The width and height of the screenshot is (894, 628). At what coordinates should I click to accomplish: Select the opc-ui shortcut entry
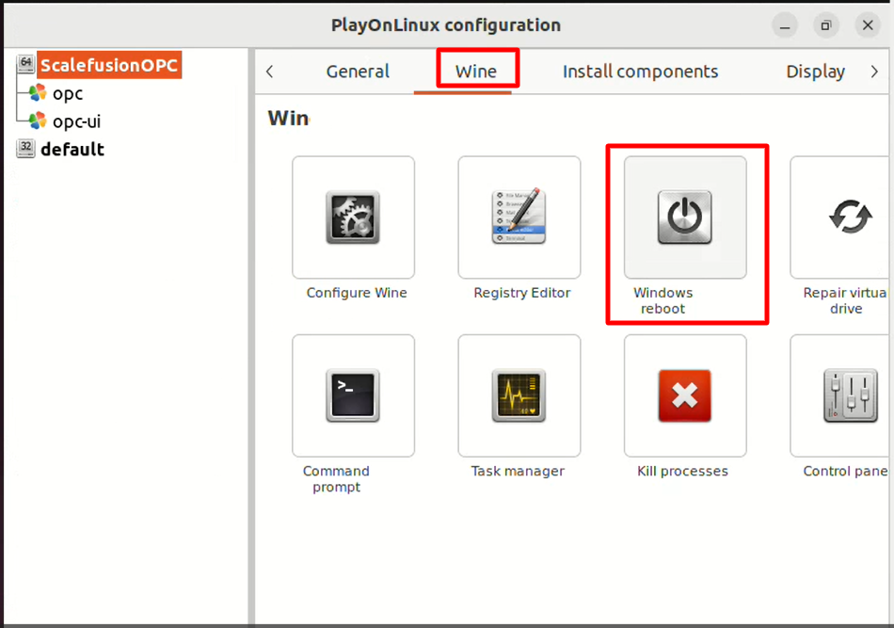76,121
